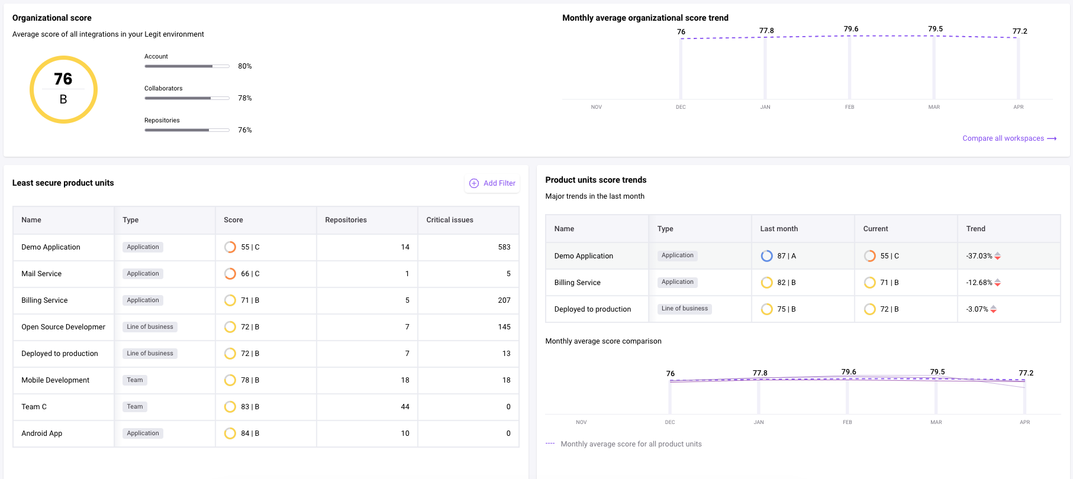
Task: Click JAN 77.8 bar in monthly score comparison chart
Action: coord(759,397)
